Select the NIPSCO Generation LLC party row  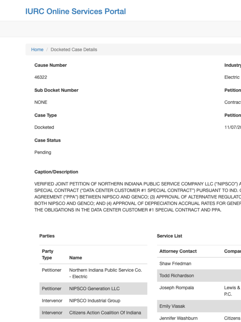click(93, 288)
